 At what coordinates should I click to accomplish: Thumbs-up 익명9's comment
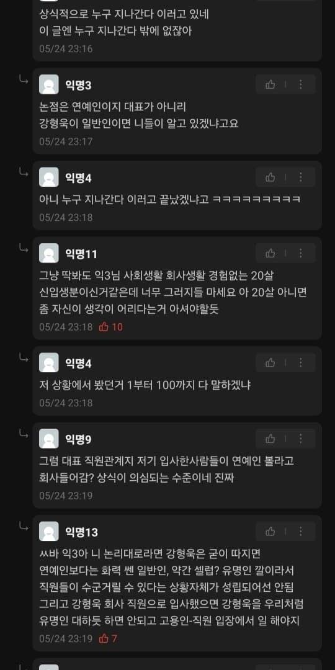270,439
